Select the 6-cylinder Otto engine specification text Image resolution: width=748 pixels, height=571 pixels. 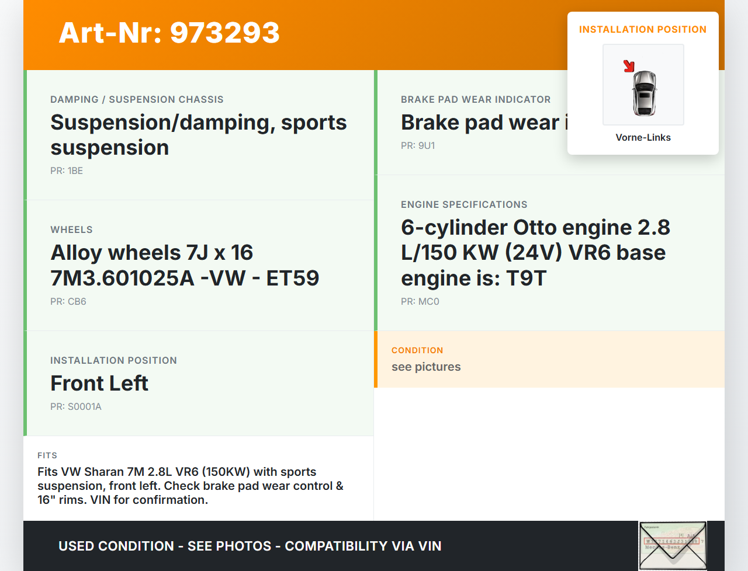point(535,253)
